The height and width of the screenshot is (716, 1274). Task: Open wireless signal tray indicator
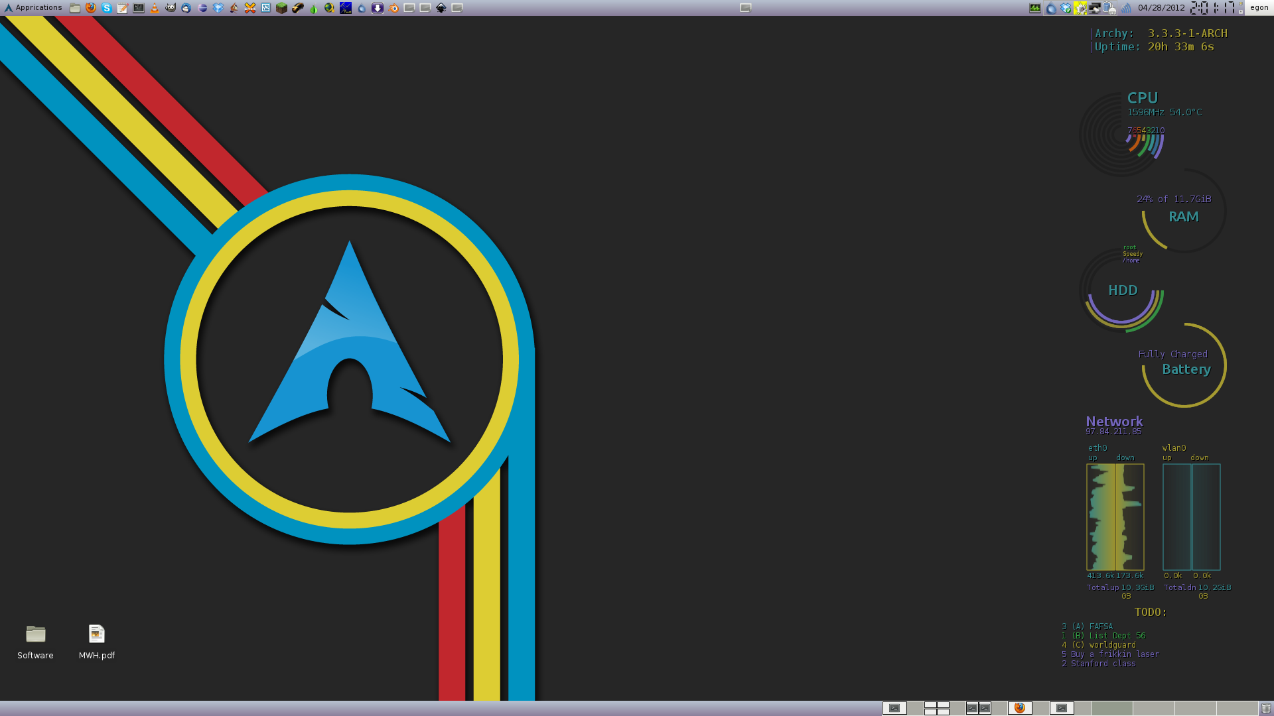click(x=1127, y=8)
